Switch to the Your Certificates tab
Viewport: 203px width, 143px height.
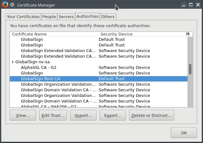(x=23, y=17)
